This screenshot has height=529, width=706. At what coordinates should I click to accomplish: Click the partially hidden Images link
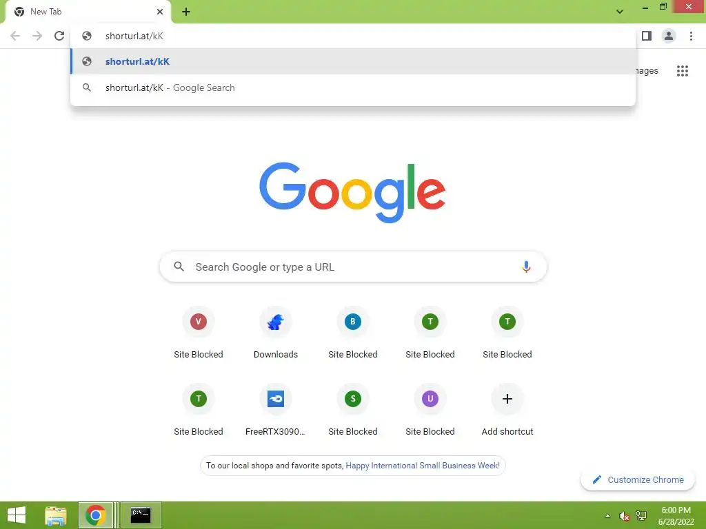(647, 71)
